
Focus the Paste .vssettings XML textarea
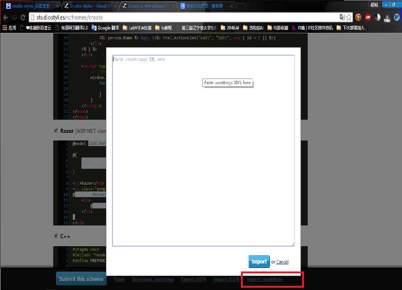(x=203, y=151)
